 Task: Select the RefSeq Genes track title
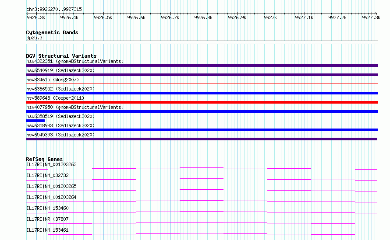(44, 159)
